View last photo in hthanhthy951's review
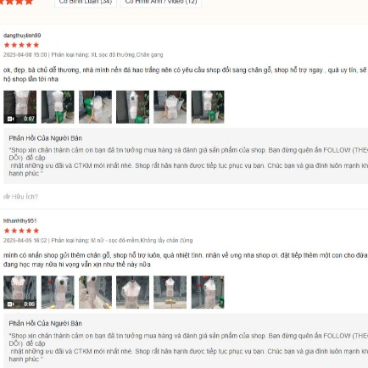368x368 pixels. 208,292
